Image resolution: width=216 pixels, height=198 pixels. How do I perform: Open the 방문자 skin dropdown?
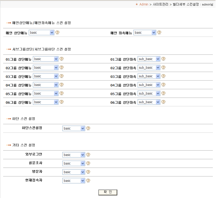click(x=74, y=172)
